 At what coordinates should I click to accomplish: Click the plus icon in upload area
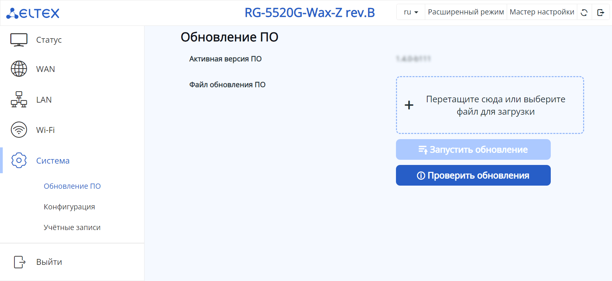point(409,105)
